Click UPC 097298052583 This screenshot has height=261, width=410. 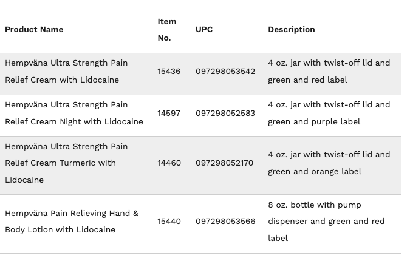225,113
